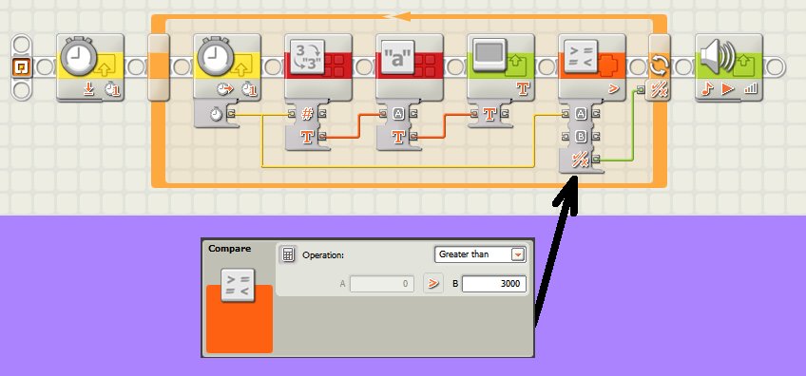Click the Text block T output plug
806x376 pixels.
click(413, 137)
